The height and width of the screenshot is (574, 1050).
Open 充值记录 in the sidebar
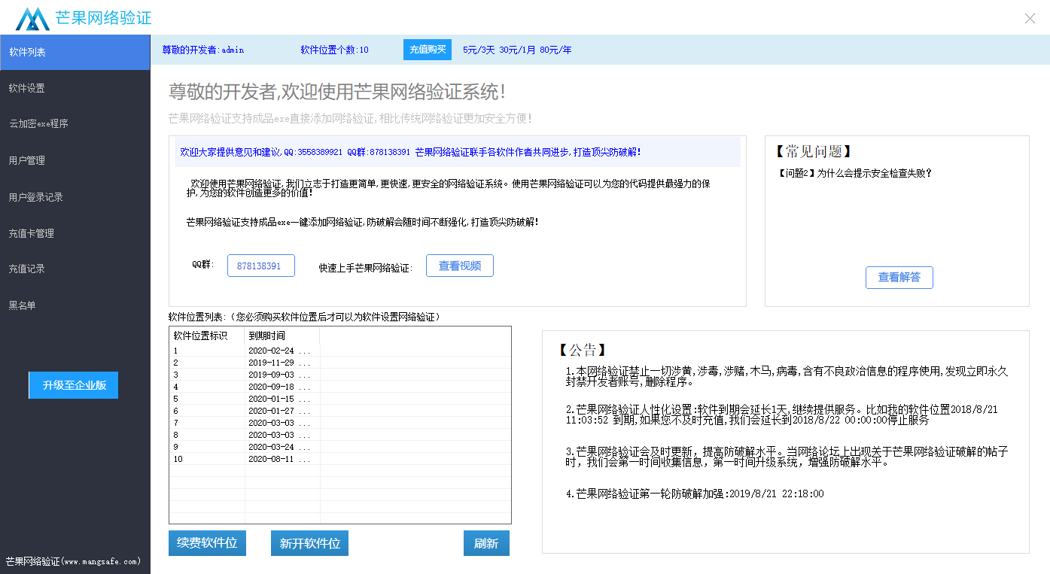tap(75, 269)
